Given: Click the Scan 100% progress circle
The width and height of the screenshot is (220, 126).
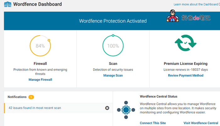Looking at the screenshot, I should coord(113,46).
